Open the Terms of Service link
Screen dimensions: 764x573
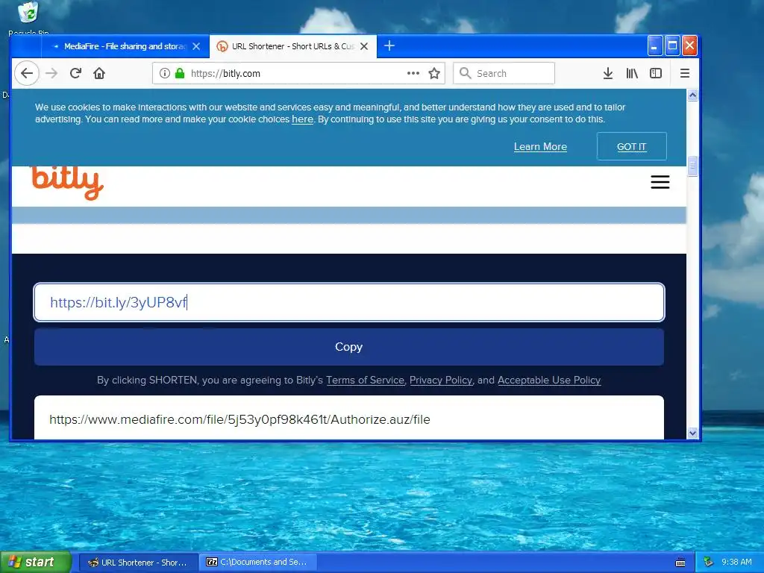coord(365,380)
